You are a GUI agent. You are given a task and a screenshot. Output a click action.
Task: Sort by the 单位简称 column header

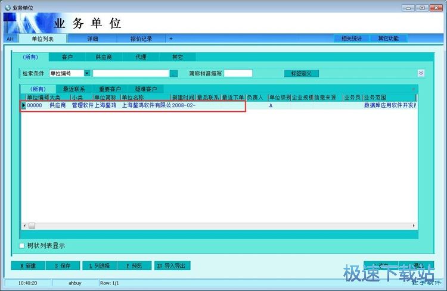(107, 98)
